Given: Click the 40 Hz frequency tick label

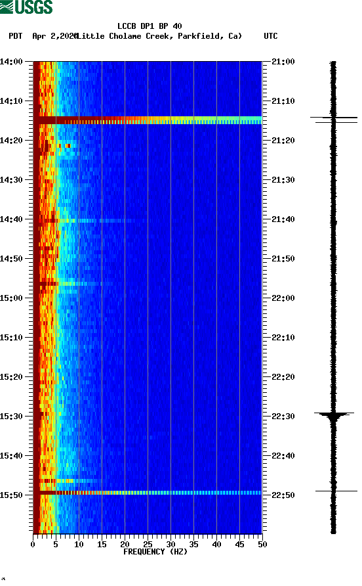Looking at the screenshot, I should click(x=216, y=545).
